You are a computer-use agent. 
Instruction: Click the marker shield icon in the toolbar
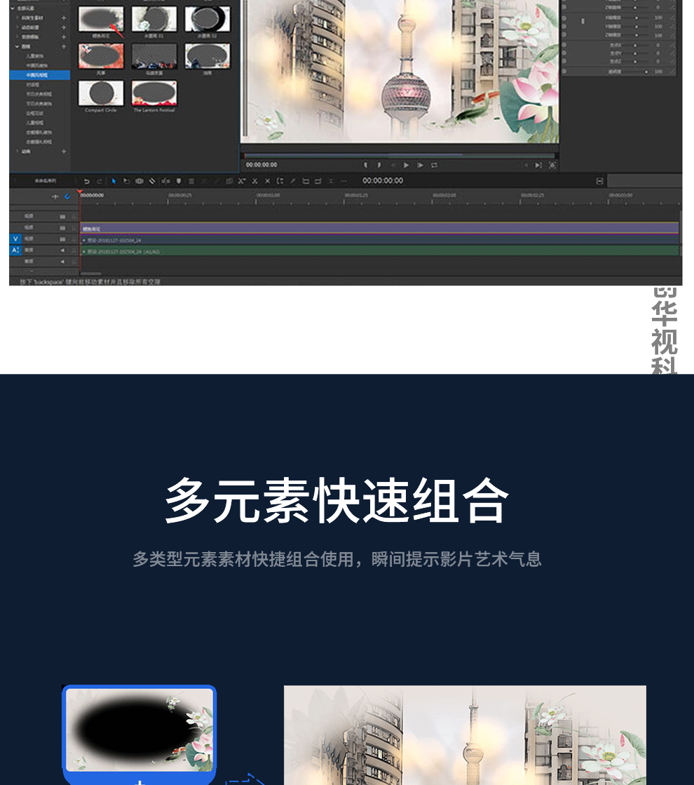pyautogui.click(x=179, y=181)
